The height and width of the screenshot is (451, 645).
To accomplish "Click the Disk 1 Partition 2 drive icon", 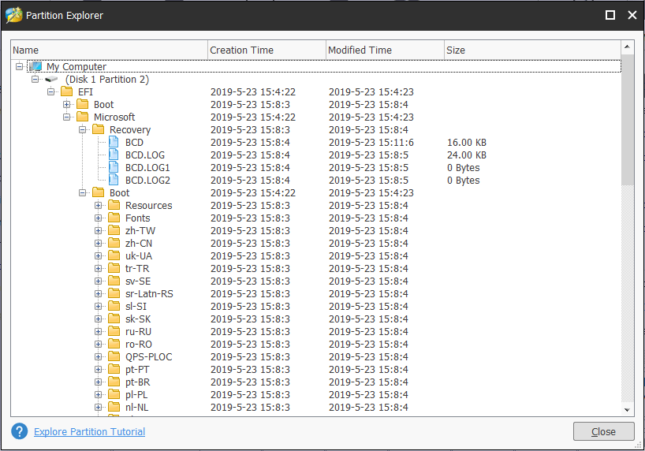I will pyautogui.click(x=51, y=79).
